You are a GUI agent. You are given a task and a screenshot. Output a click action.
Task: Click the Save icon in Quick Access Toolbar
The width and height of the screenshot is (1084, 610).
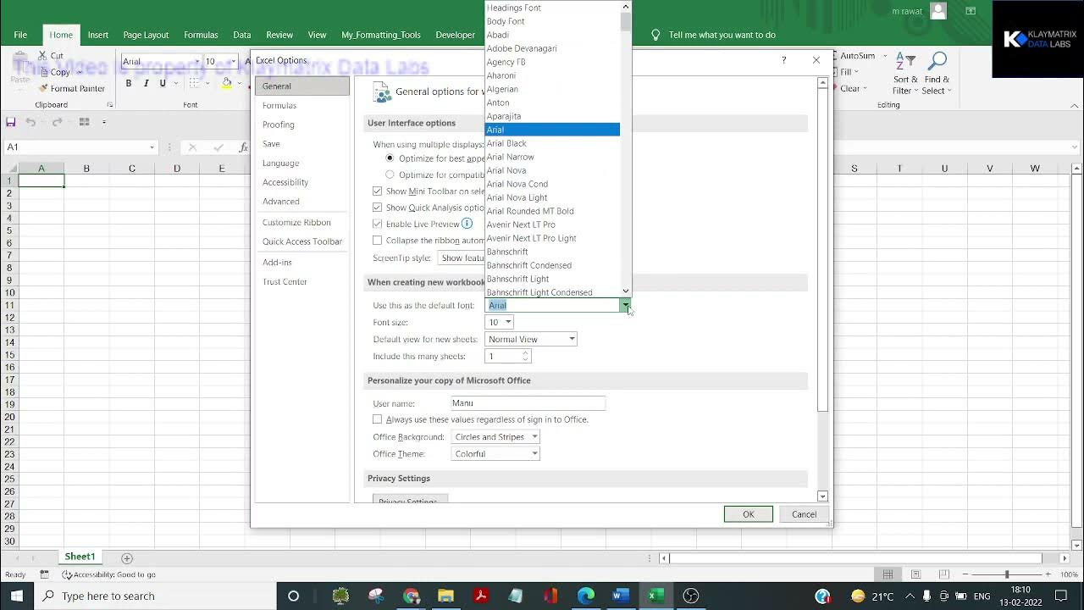pyautogui.click(x=11, y=122)
